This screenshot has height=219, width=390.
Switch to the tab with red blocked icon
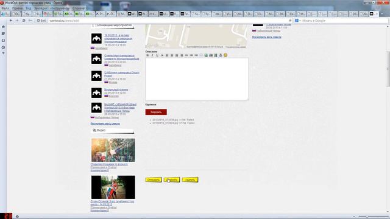[48, 14]
